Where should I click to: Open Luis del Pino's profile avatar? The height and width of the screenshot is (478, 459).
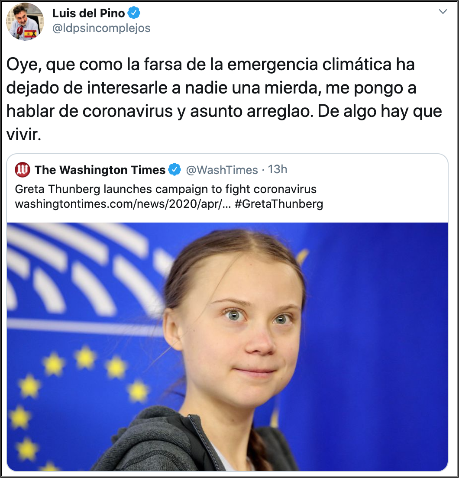[25, 22]
